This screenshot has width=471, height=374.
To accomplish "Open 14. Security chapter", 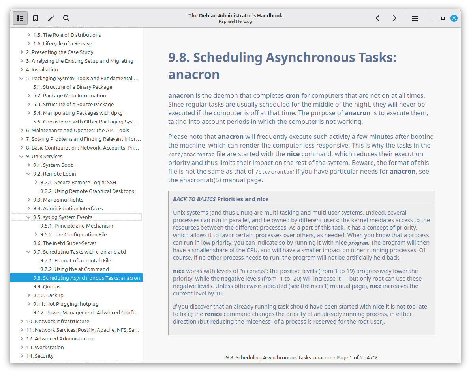I will [x=76, y=356].
